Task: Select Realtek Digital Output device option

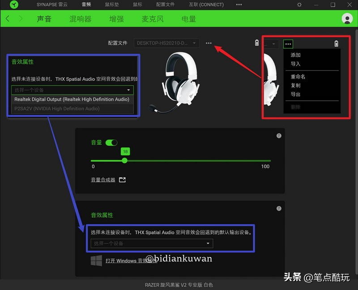Action: coord(72,99)
